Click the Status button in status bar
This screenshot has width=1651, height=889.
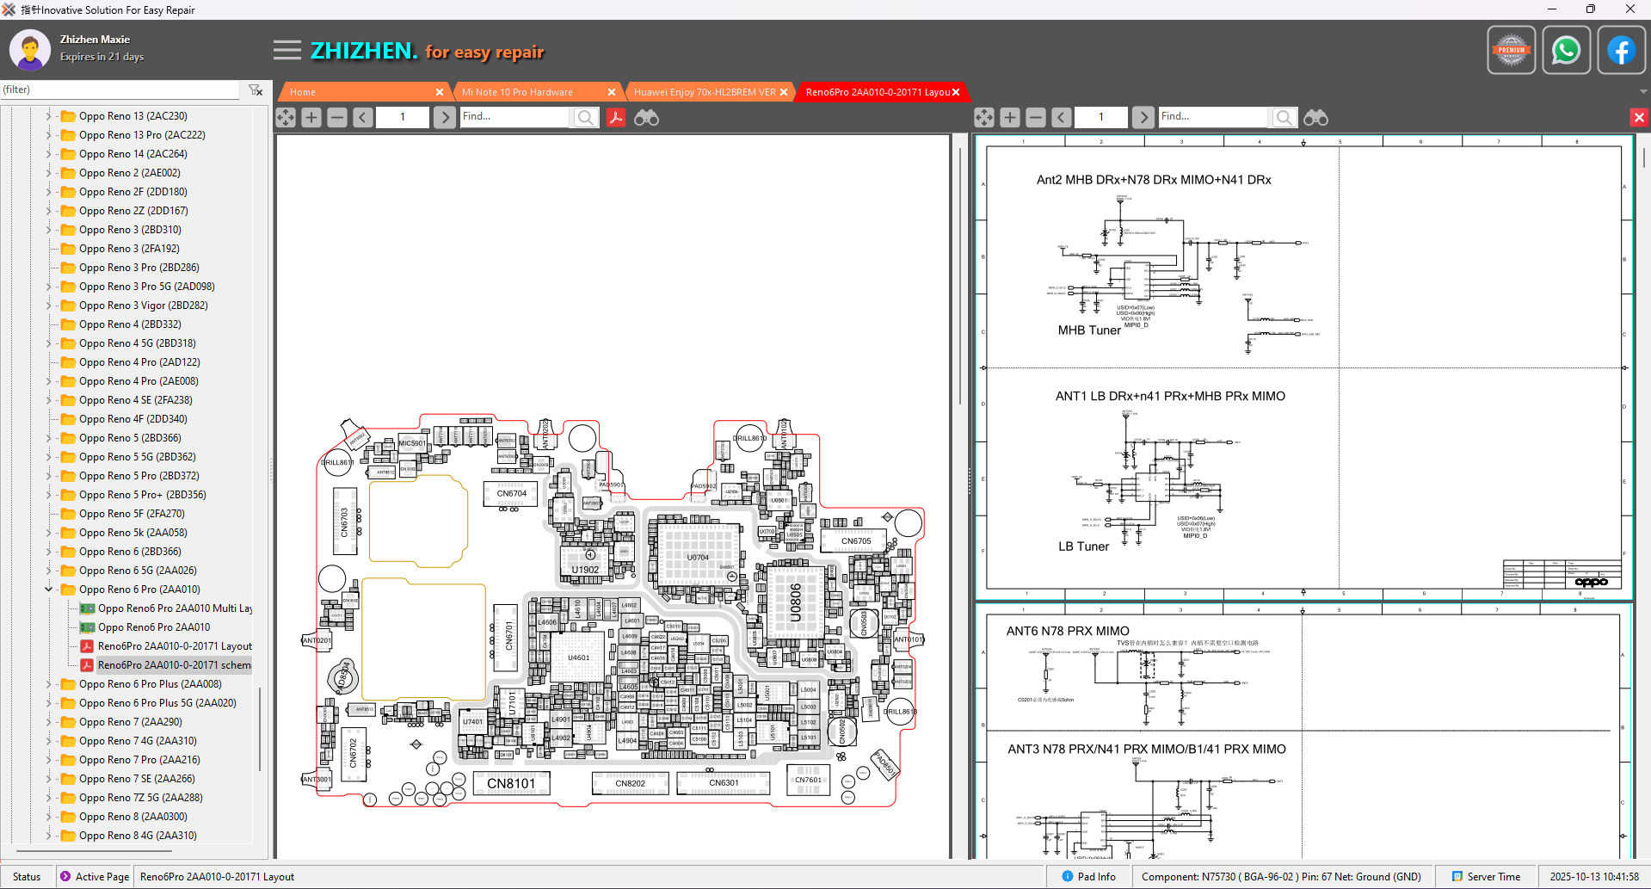(27, 877)
